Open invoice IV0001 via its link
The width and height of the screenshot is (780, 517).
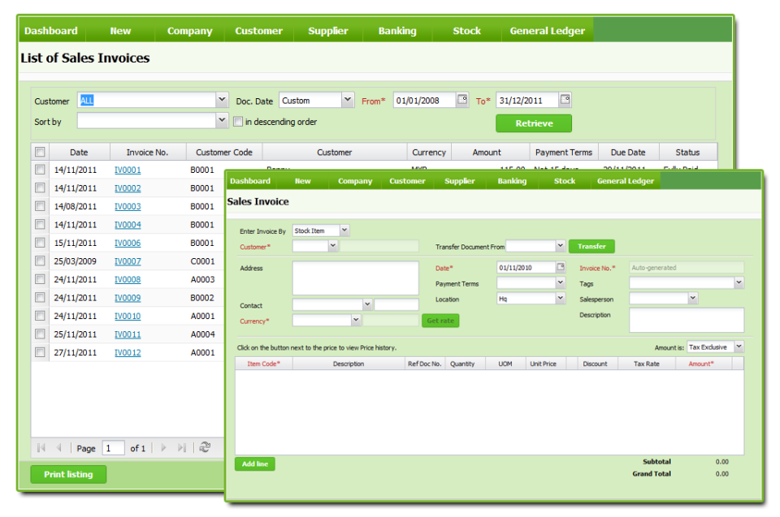(128, 169)
